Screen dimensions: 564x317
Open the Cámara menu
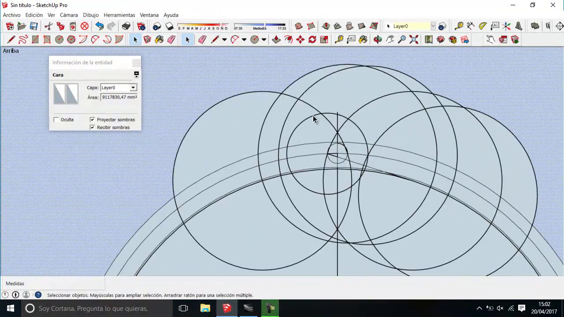click(x=69, y=15)
